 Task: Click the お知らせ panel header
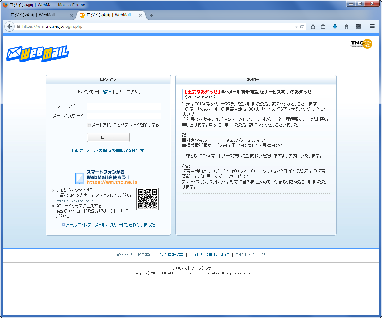point(256,79)
